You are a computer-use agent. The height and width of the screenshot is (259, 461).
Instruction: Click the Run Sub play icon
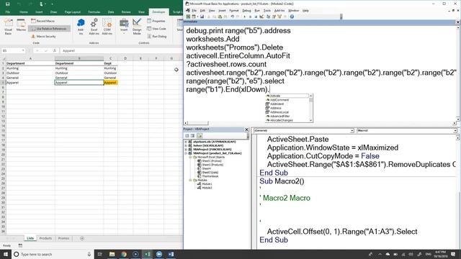tap(245, 17)
